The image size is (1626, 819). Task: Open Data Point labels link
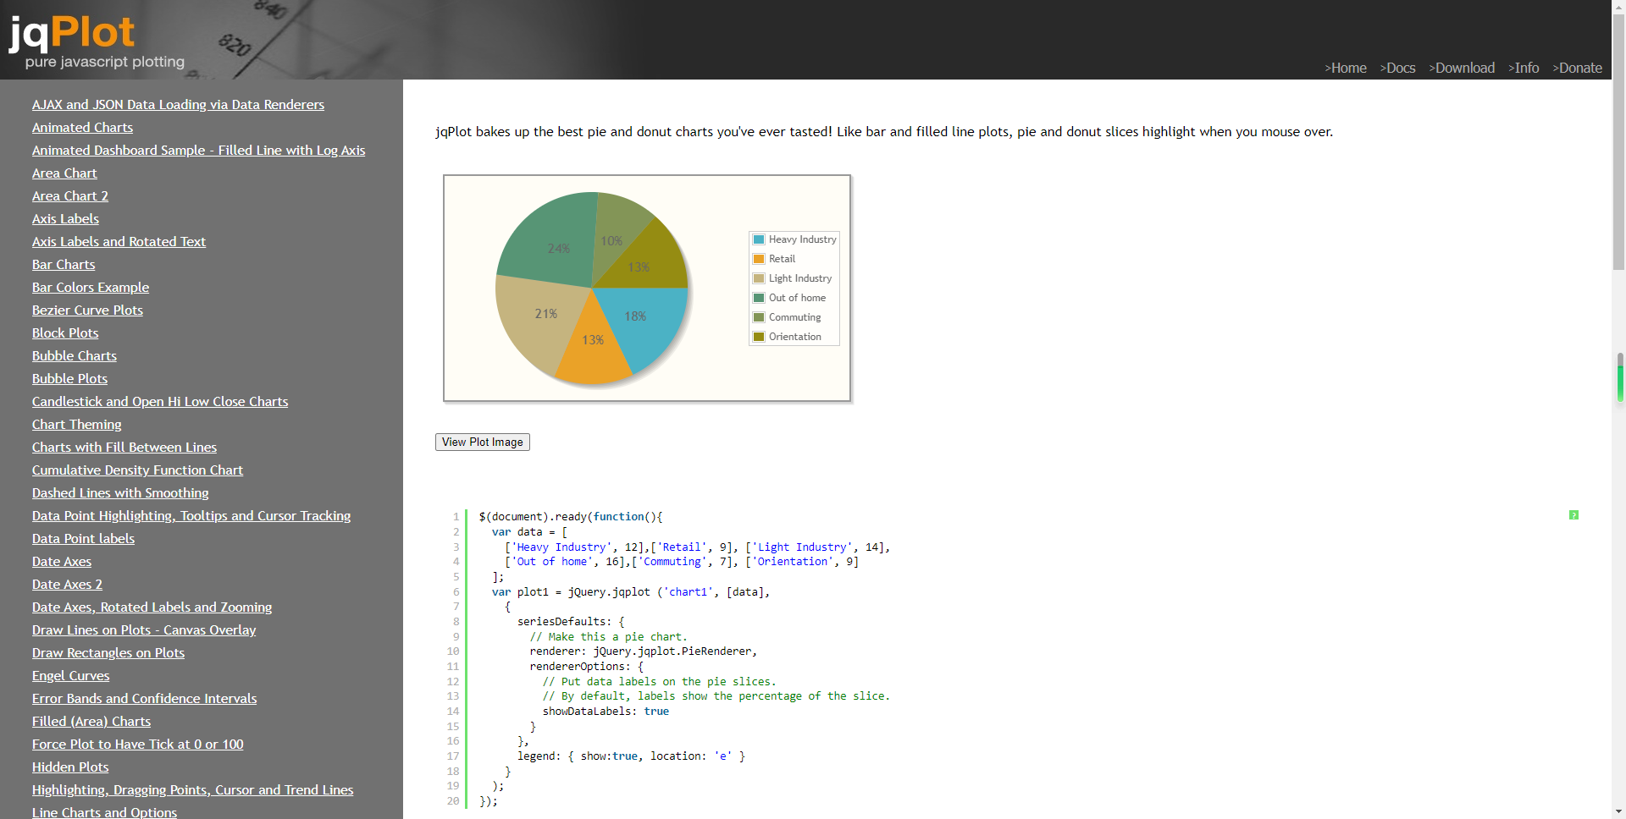click(x=83, y=538)
